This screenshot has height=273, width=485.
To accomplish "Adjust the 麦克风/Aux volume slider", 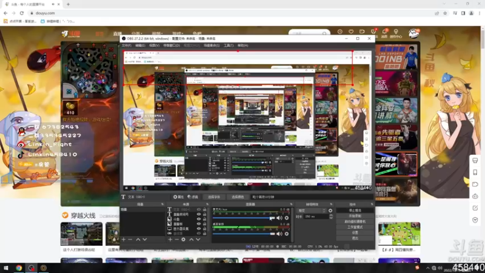I will coord(244,218).
